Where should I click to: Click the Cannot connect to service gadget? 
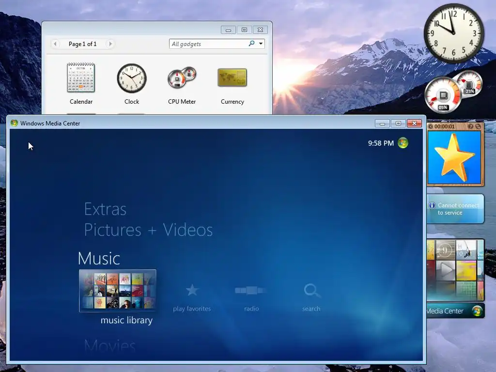tap(455, 209)
